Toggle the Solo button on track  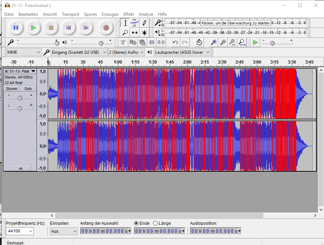[28, 89]
